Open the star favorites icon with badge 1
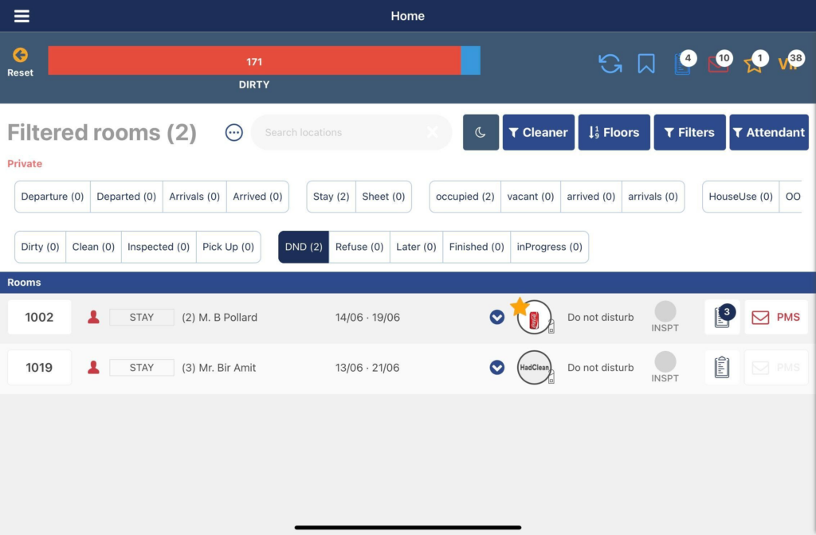The image size is (816, 535). (x=753, y=64)
